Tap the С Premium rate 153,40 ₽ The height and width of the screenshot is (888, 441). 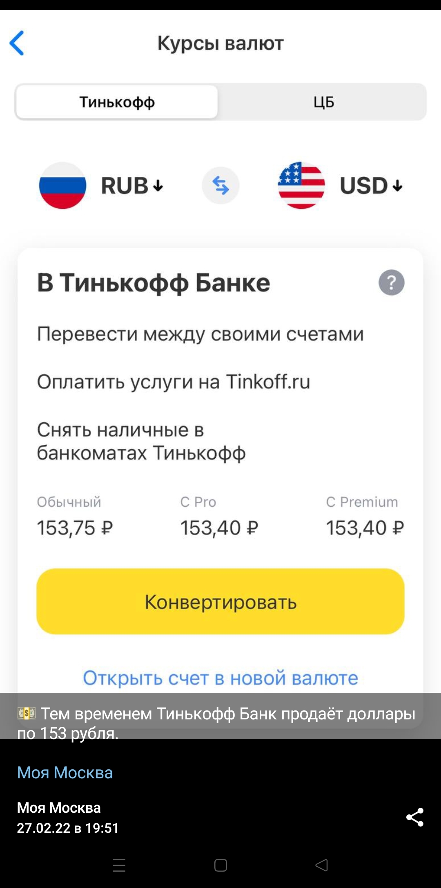[x=365, y=527]
